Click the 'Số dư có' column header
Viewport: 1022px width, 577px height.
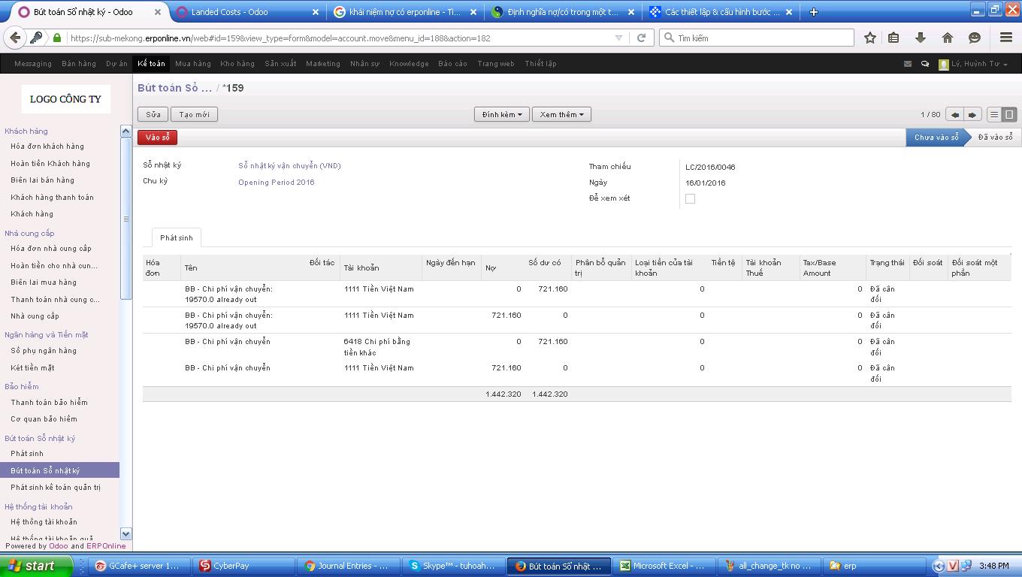(x=545, y=263)
